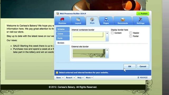Click the 'Stay up to date' paragraph
Viewport: 169px width, 95px height.
[x=30, y=36]
